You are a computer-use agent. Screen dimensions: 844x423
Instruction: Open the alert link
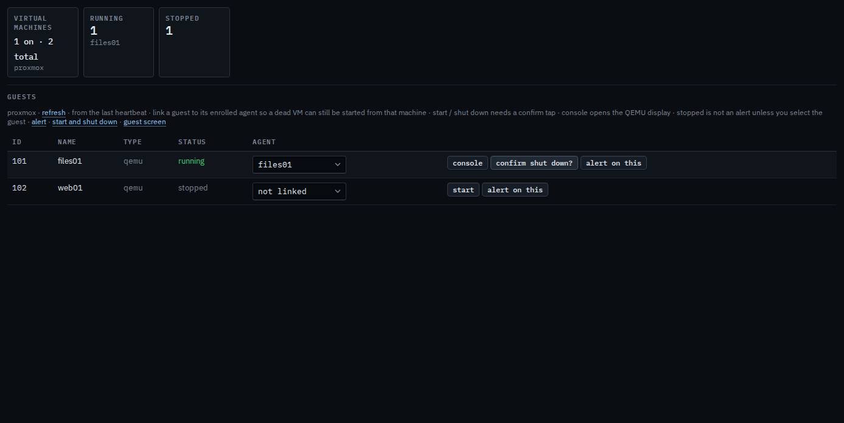(x=39, y=122)
